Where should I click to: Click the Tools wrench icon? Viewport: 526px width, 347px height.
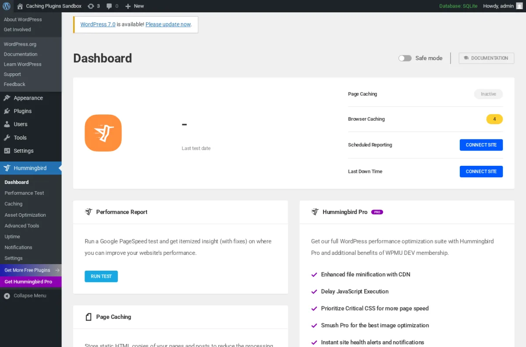(7, 137)
